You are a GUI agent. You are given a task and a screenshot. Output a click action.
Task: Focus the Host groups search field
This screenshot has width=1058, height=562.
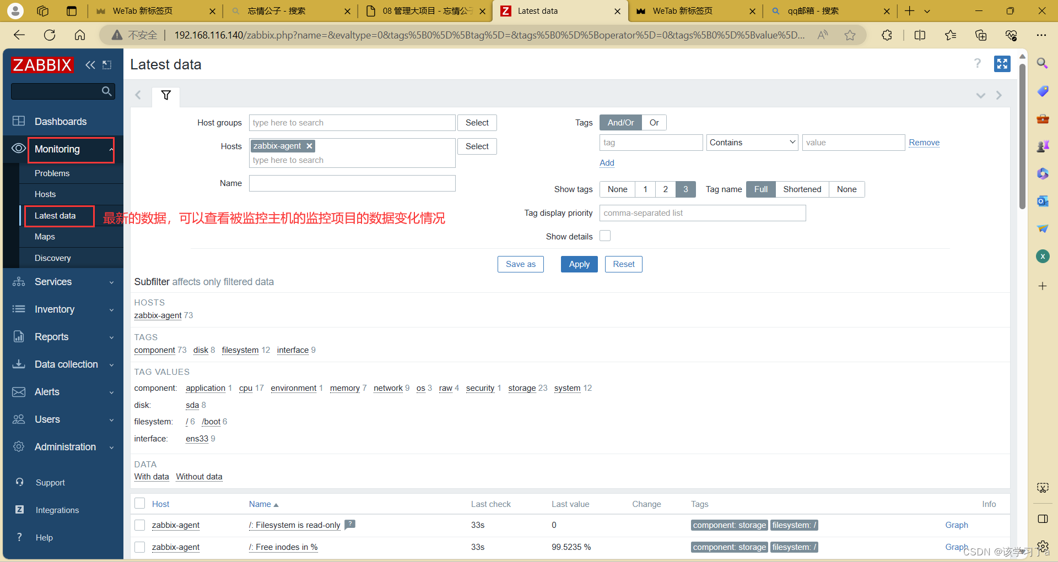tap(352, 123)
